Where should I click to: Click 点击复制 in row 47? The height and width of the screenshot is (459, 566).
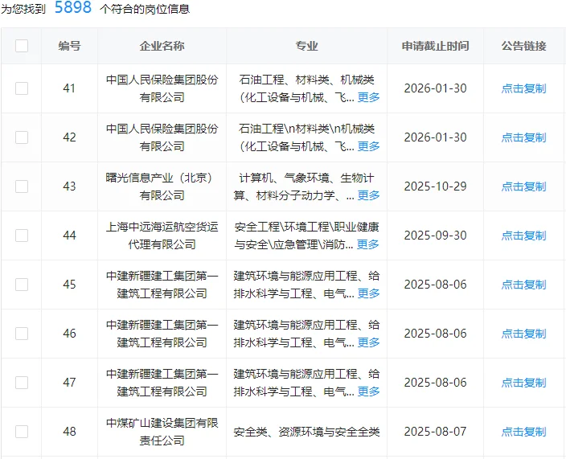click(x=523, y=383)
